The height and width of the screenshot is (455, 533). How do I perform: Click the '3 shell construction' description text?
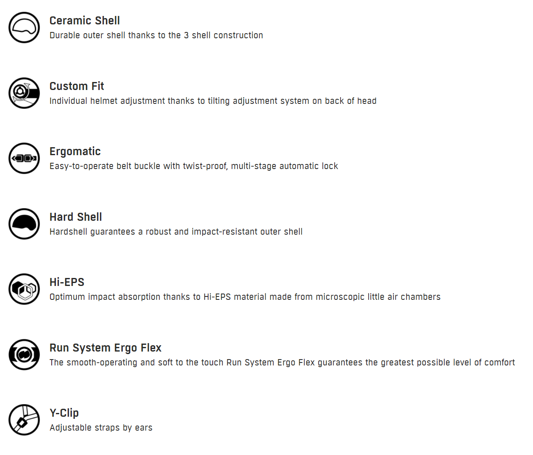point(156,35)
